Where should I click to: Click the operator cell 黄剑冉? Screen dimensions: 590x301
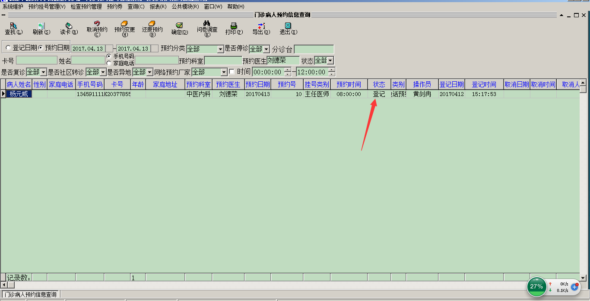click(422, 94)
